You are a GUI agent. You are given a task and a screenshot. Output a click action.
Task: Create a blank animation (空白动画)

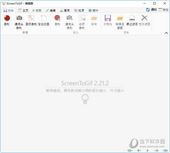(44, 20)
